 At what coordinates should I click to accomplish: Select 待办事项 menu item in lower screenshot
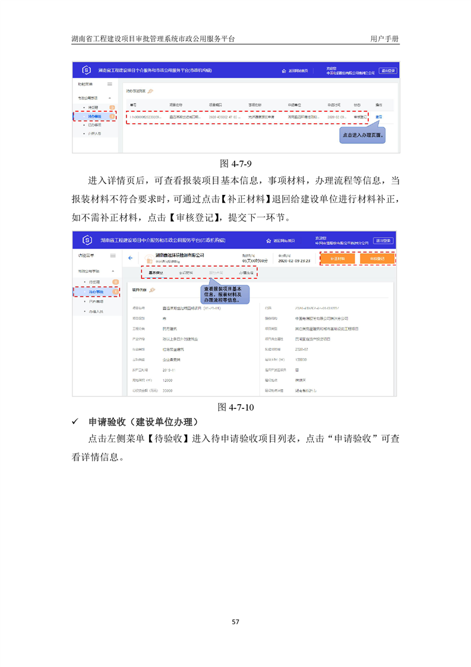96,292
